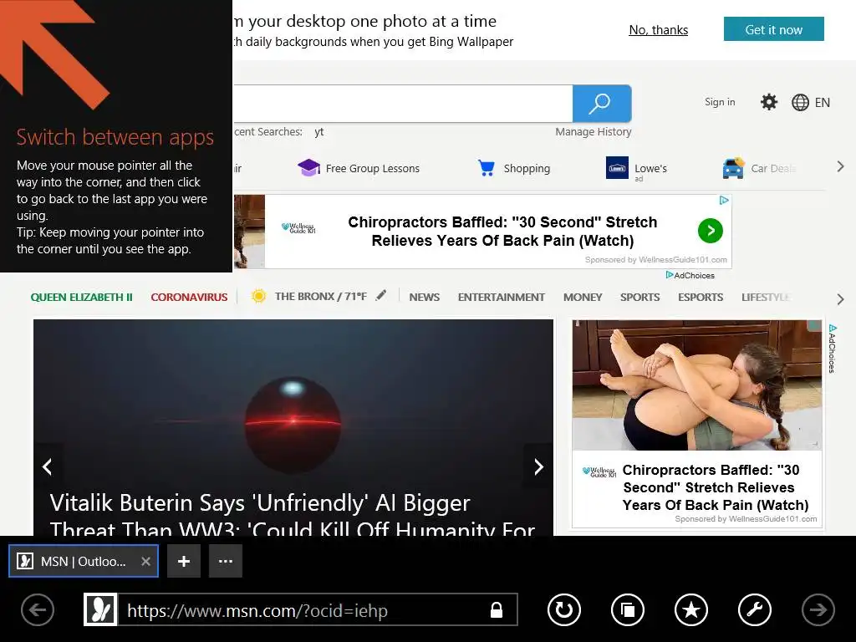Open the QUEEN ELIZABETH II topic

click(x=81, y=297)
